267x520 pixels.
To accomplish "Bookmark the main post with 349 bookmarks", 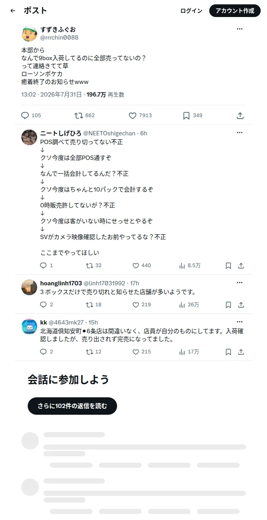I will tap(193, 115).
